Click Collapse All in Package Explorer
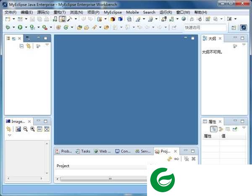The image size is (252, 196). coord(21,46)
